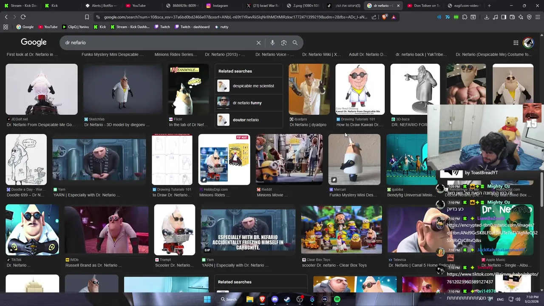Open the 'freezing himself in carbonite' GIF
Screen dimensions: 544x306
(248, 229)
